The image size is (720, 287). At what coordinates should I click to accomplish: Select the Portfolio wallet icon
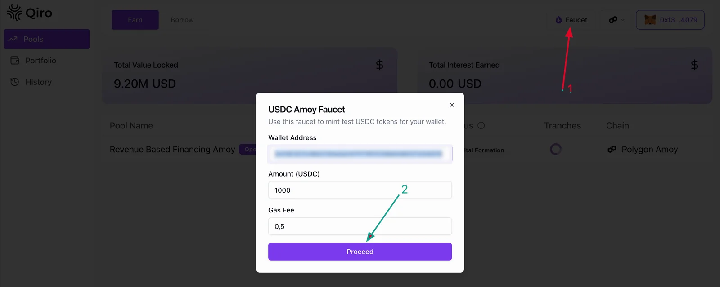(x=15, y=61)
